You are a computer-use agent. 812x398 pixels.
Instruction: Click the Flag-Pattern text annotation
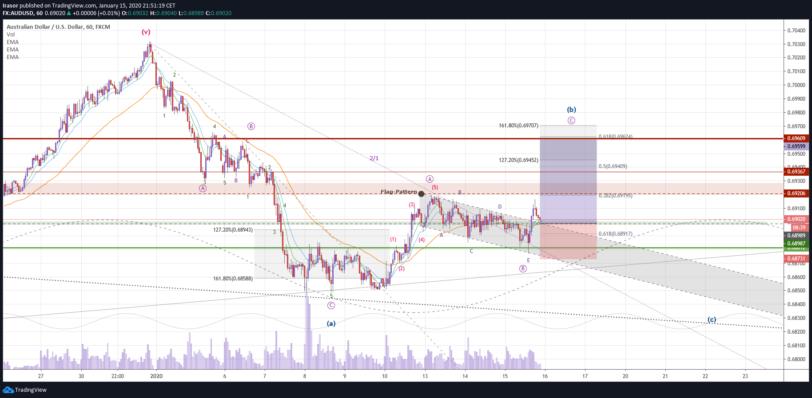[398, 192]
